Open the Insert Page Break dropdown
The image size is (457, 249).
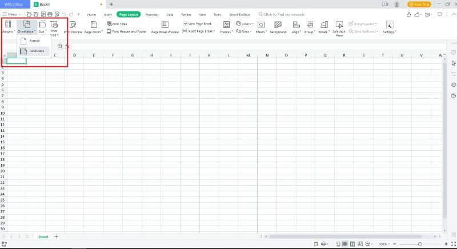pos(198,31)
